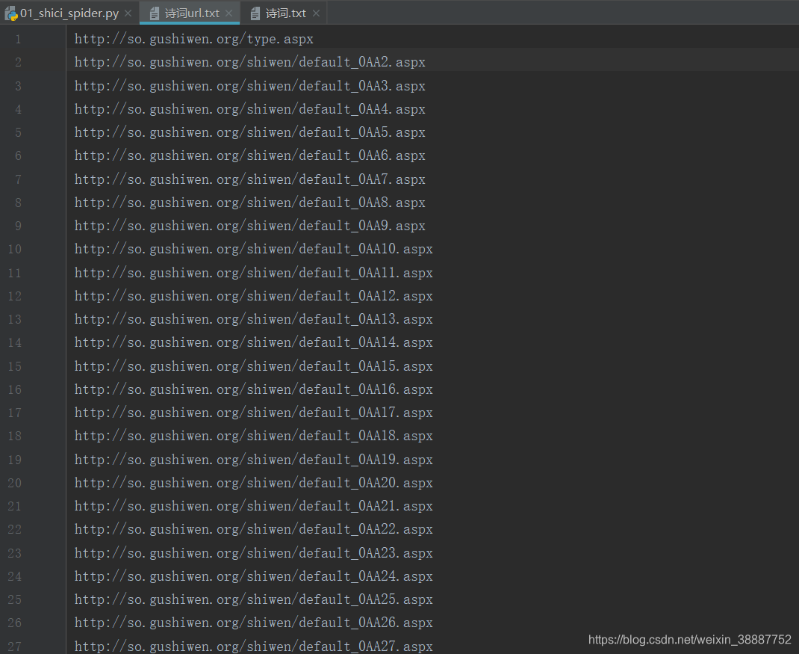
Task: Click the type.aspx URL on line 1
Action: (193, 40)
